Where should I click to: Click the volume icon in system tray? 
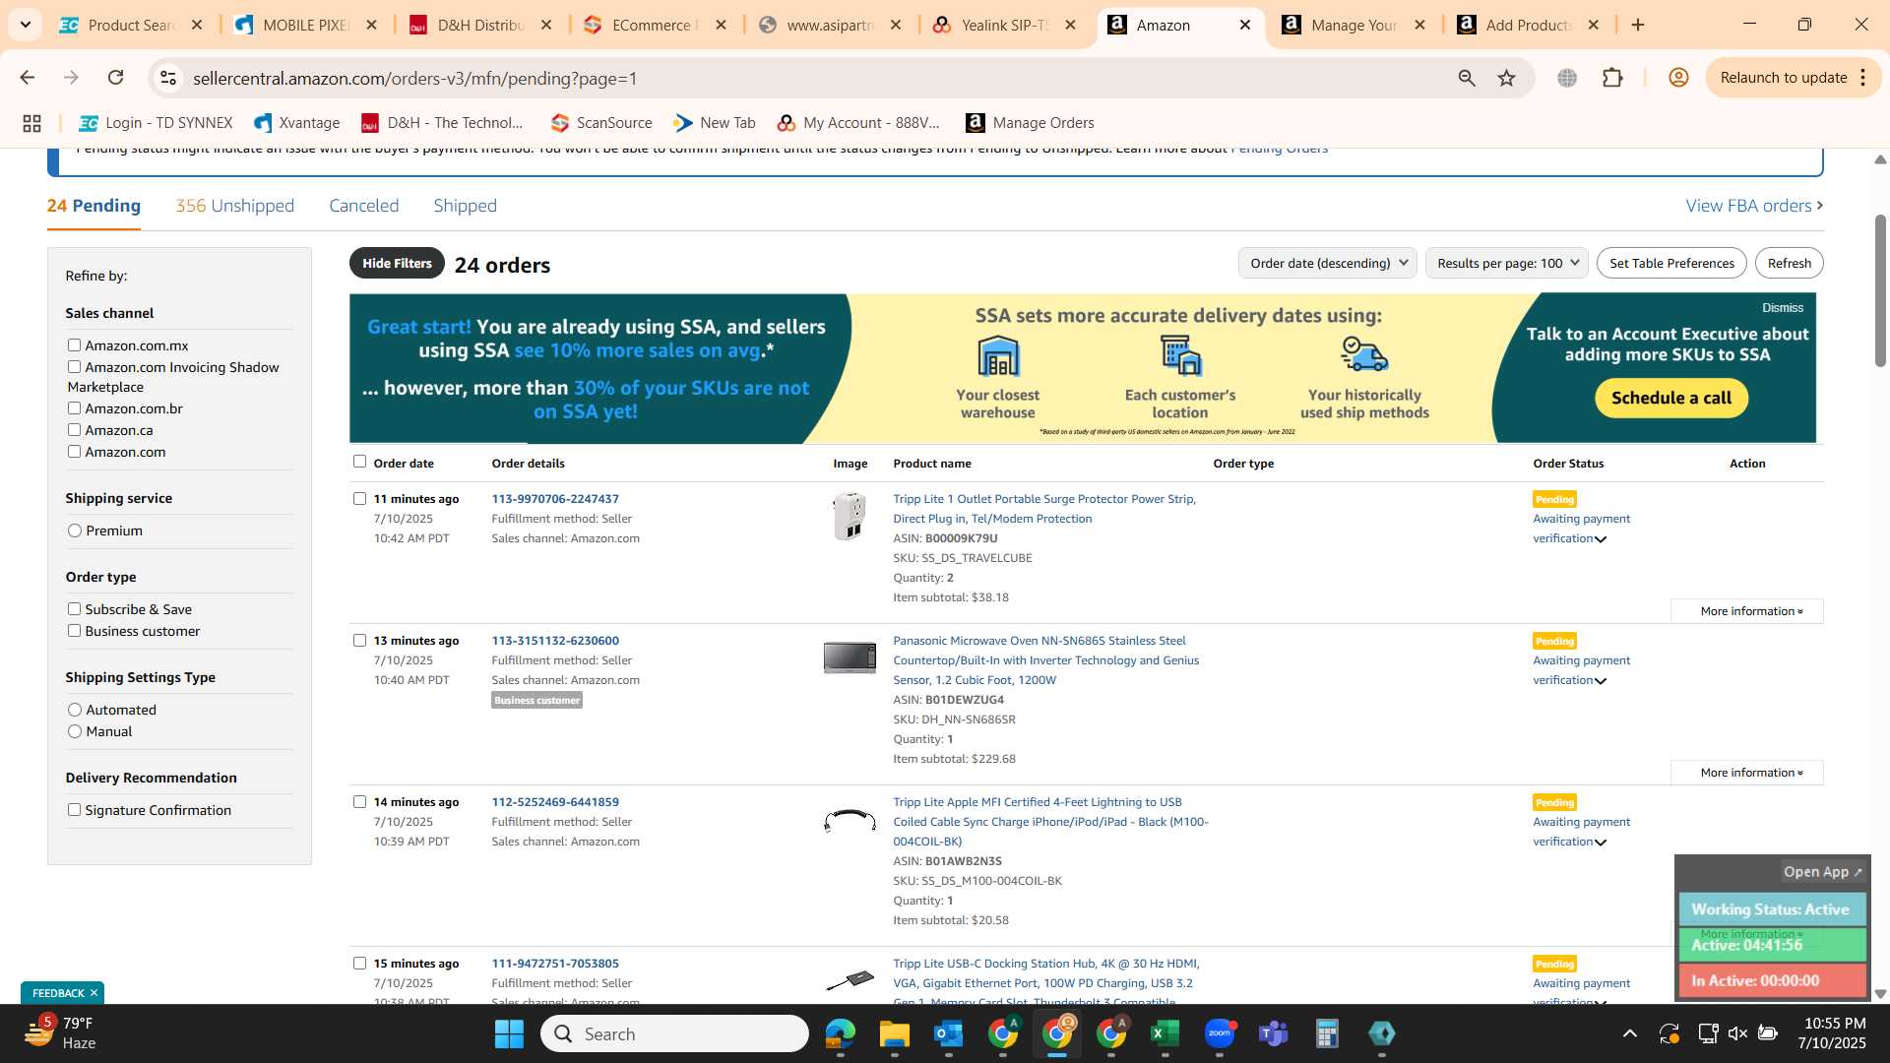click(x=1737, y=1033)
